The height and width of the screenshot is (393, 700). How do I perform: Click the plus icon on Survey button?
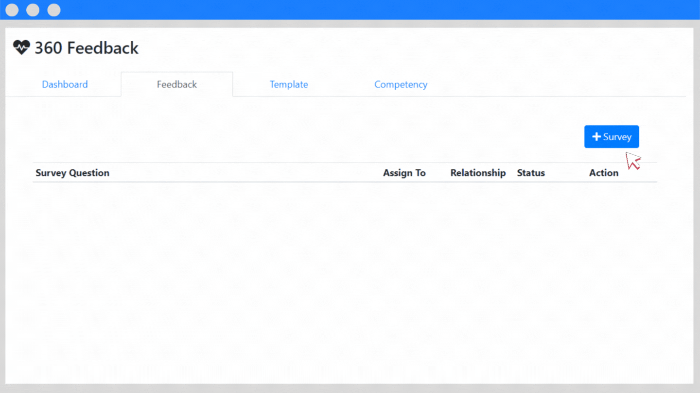pyautogui.click(x=596, y=137)
